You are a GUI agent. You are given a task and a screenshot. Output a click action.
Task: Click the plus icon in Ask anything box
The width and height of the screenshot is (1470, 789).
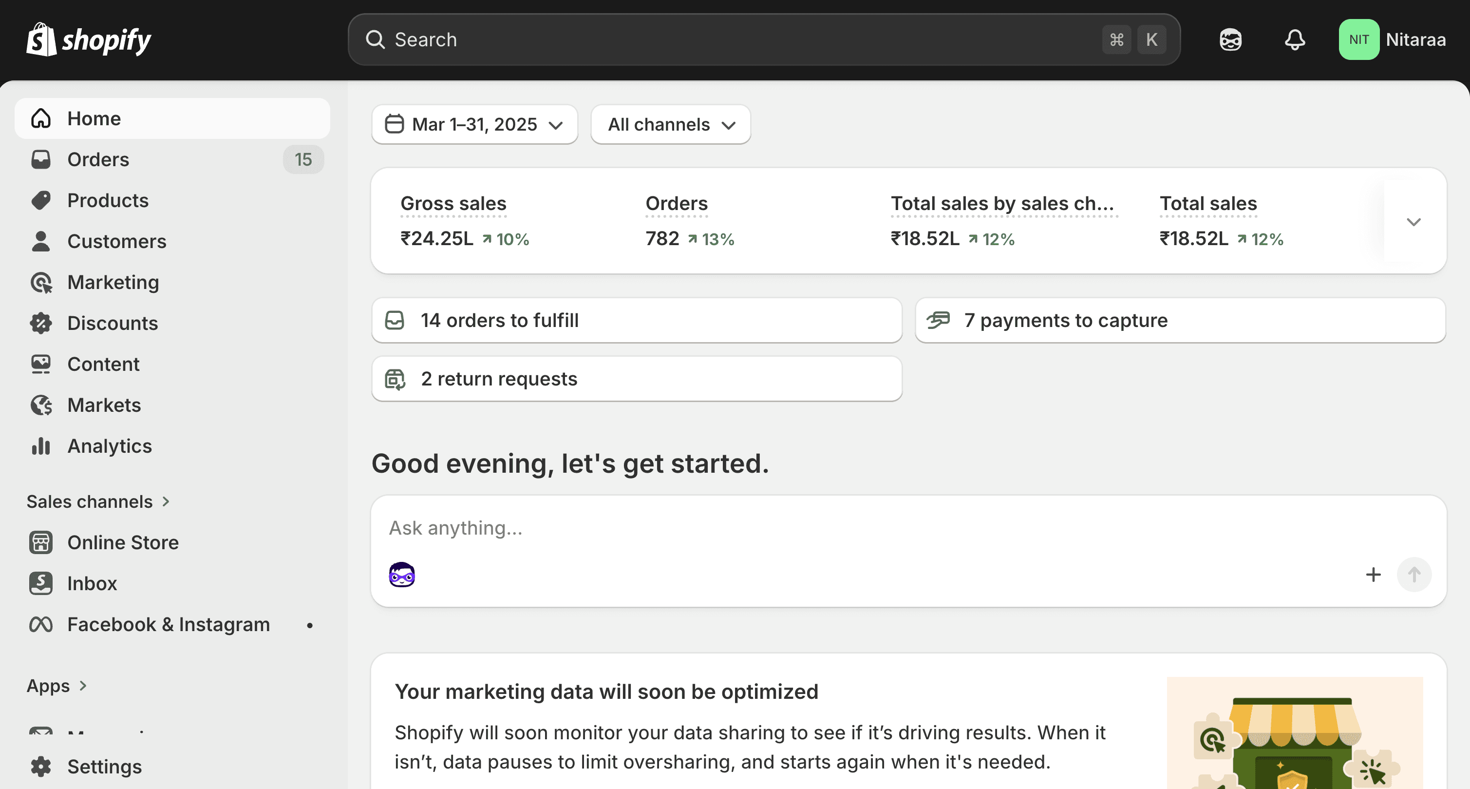[x=1373, y=575]
